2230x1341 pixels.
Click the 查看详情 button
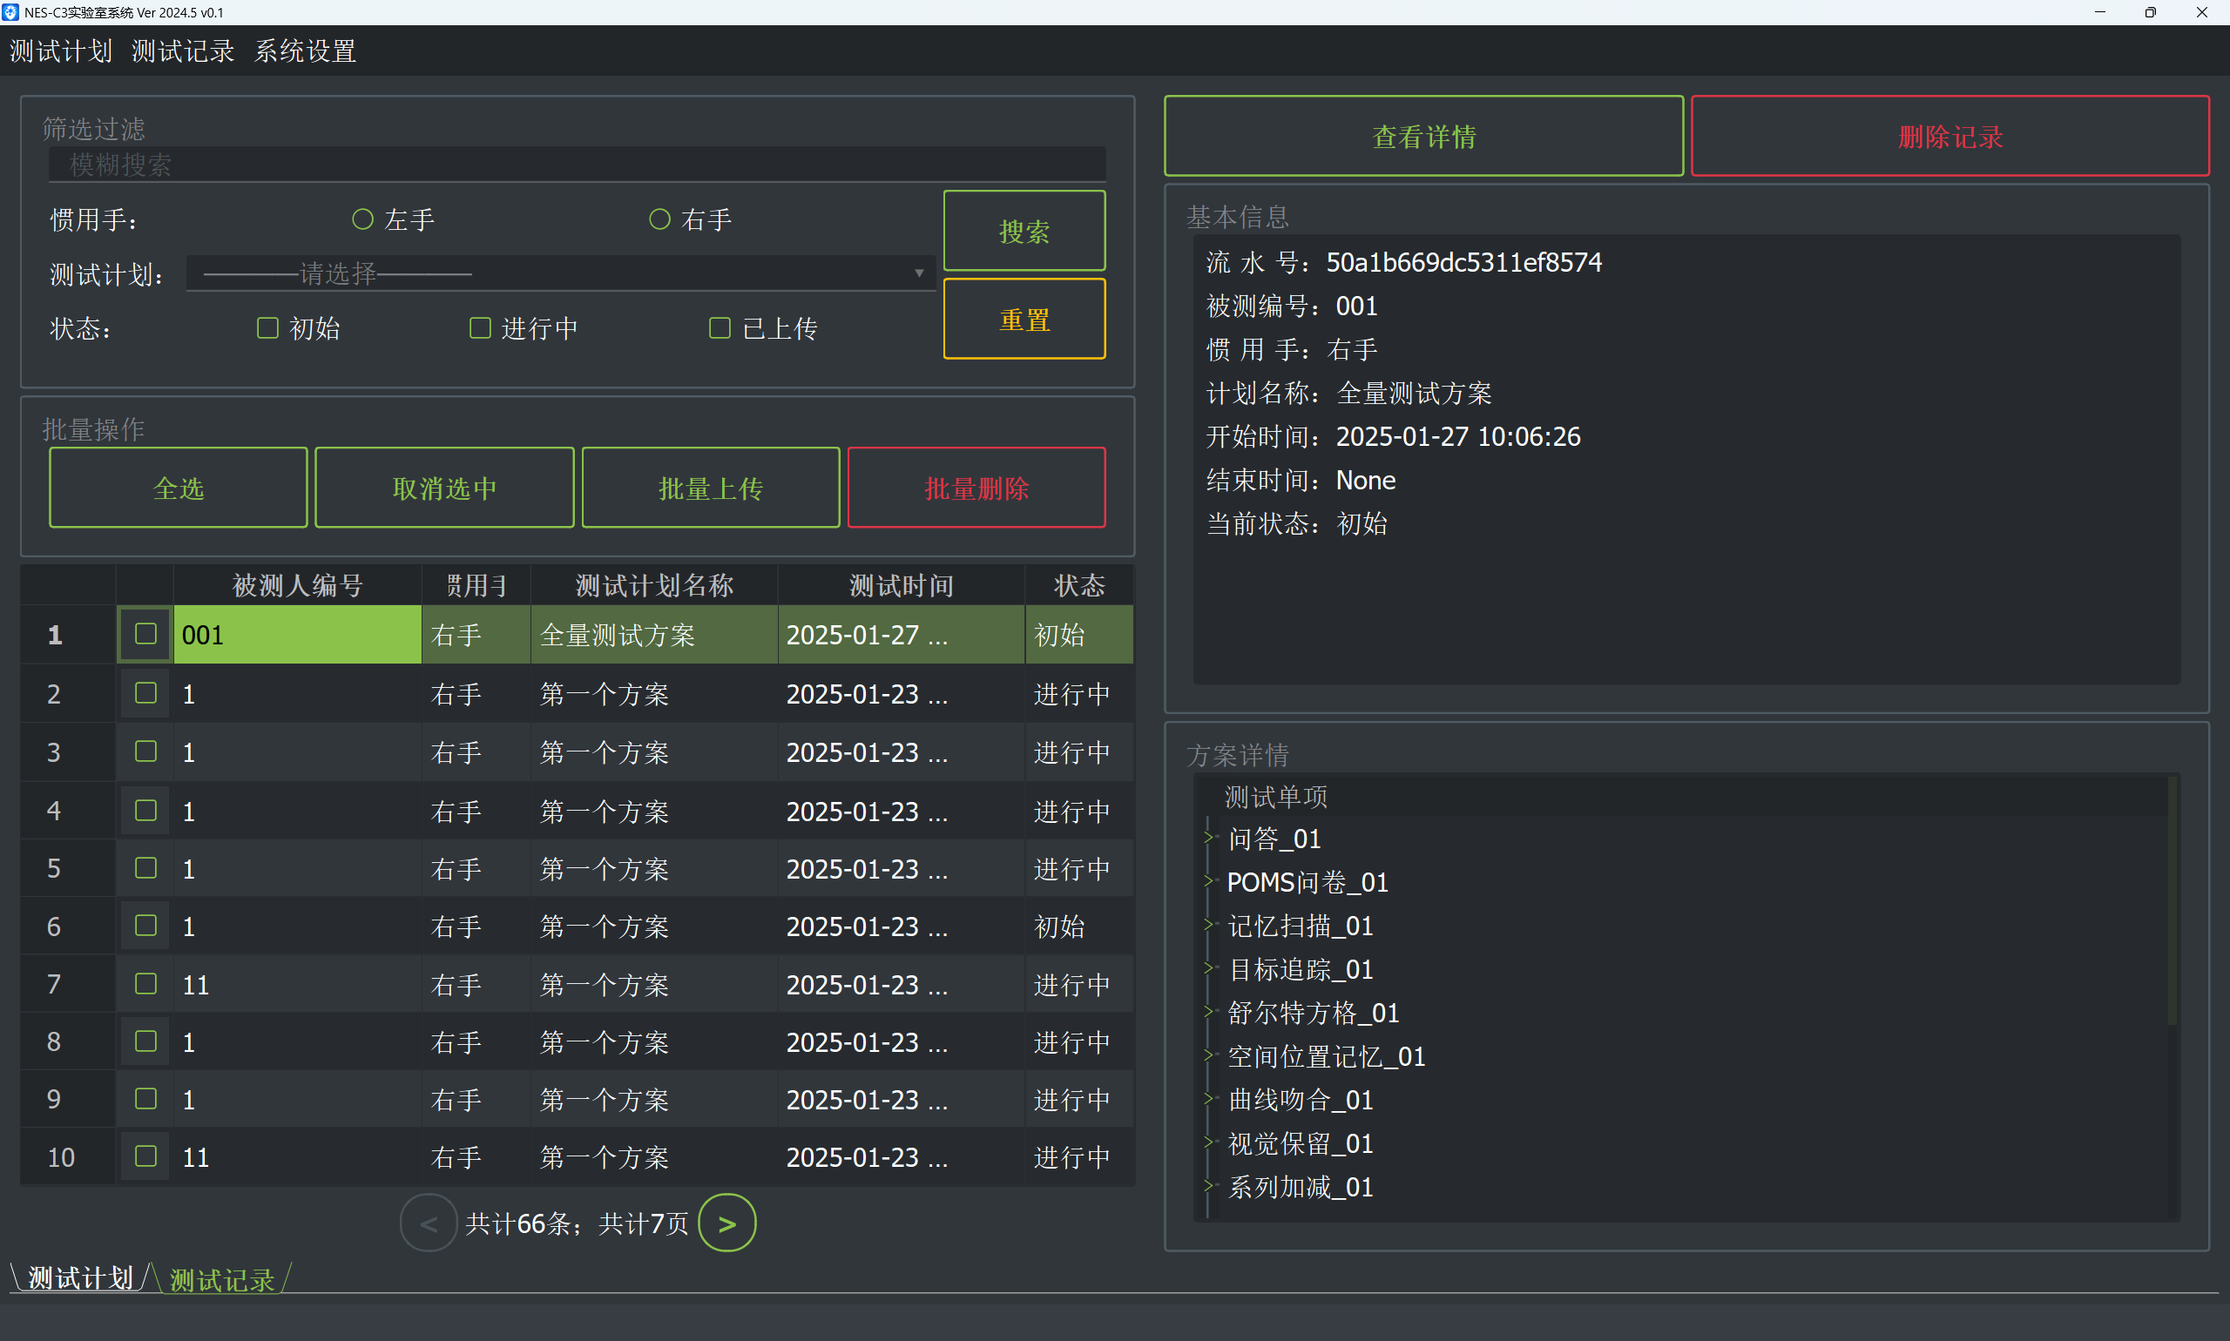point(1422,137)
